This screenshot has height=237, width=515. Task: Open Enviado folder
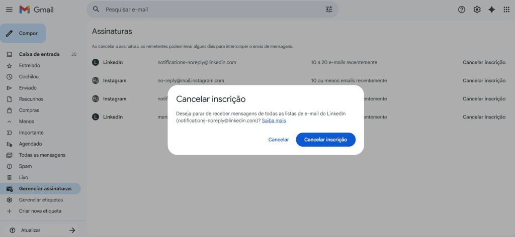click(x=28, y=88)
